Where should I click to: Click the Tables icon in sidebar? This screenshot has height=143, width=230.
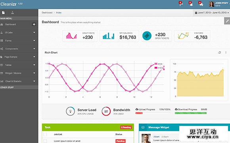[2, 65]
